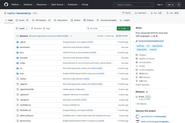Click the commit status checkmark icon
185x123 pixels.
click(71, 36)
